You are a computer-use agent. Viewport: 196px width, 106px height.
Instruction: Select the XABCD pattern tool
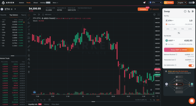(x=29, y=34)
